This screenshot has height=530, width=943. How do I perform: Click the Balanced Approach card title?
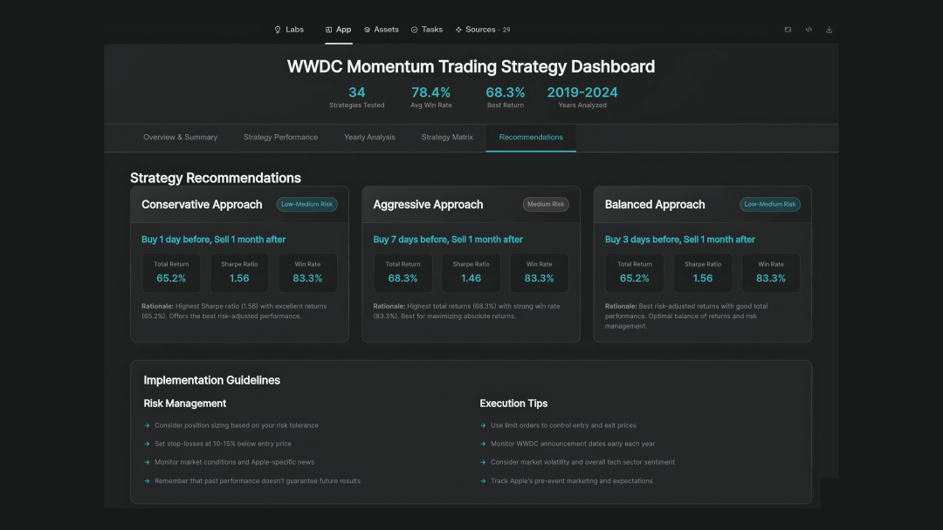[654, 205]
